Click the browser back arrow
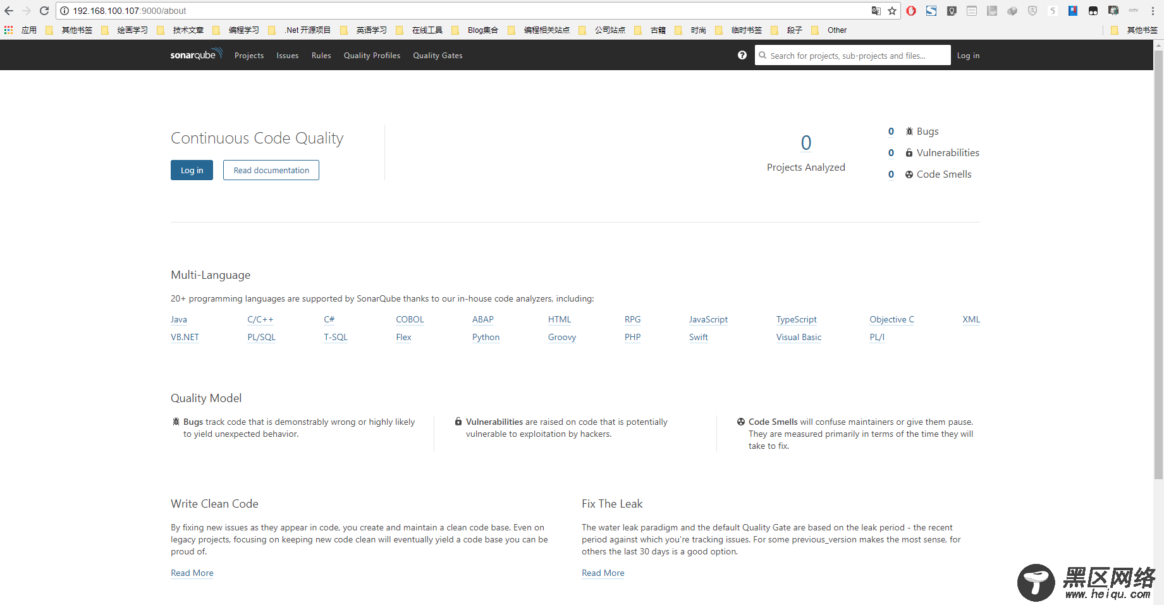The image size is (1164, 605). (9, 11)
